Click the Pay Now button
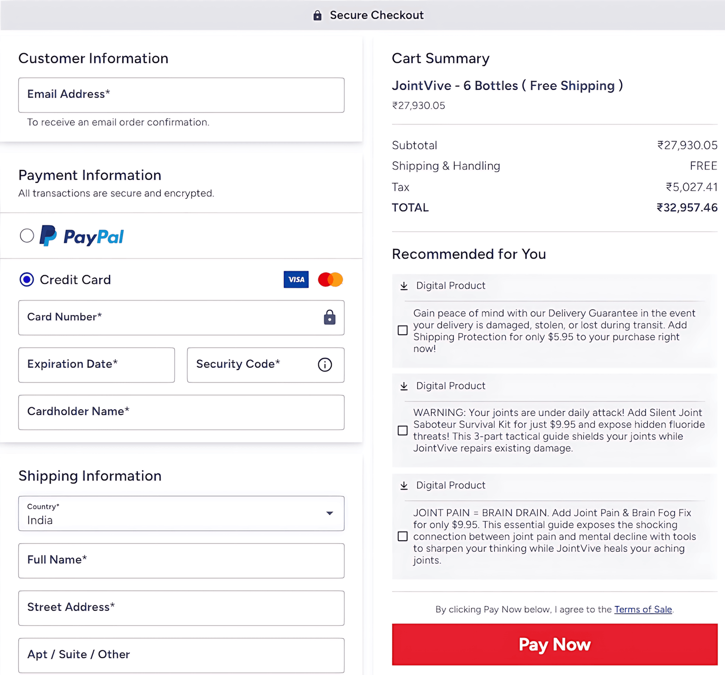The image size is (725, 675). pos(554,644)
